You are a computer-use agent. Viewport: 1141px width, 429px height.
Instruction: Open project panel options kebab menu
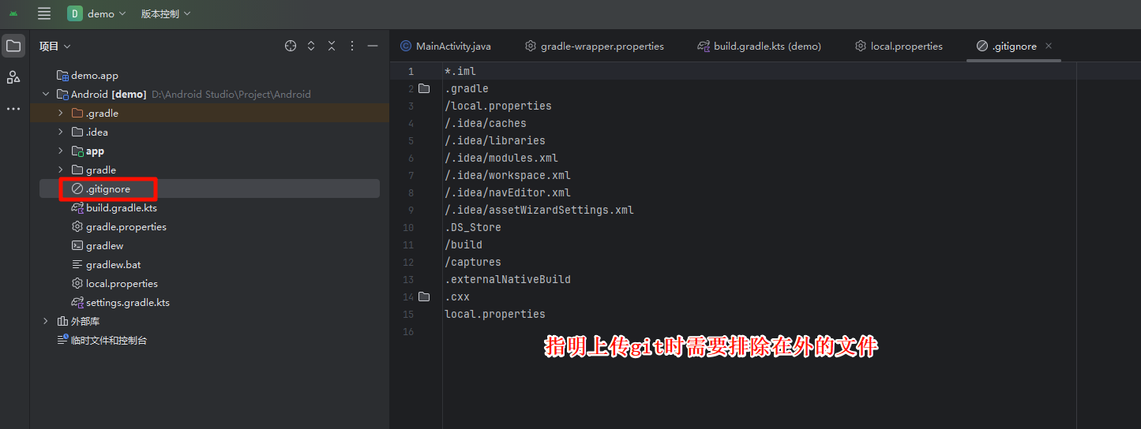pyautogui.click(x=352, y=47)
